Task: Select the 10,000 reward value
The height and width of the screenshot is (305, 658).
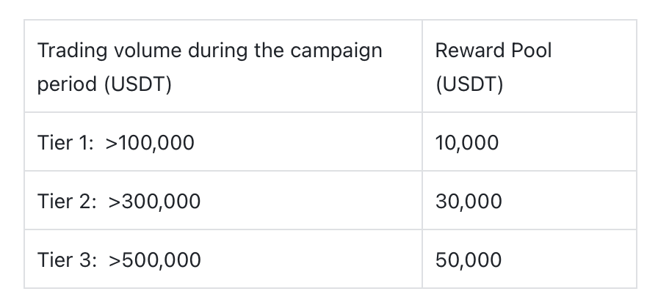Action: (x=466, y=142)
